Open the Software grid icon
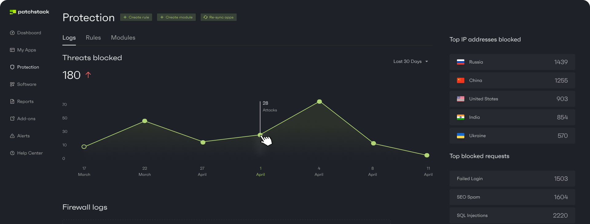Viewport: 590px width, 224px height. pyautogui.click(x=12, y=84)
